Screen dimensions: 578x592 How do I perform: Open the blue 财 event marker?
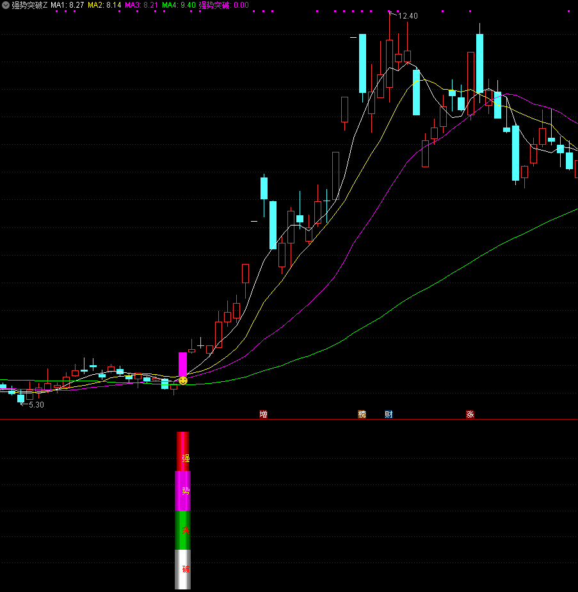[389, 415]
